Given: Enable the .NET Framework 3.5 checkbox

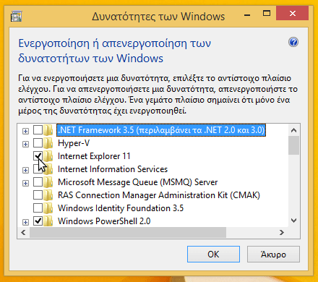Looking at the screenshot, I should (x=38, y=130).
